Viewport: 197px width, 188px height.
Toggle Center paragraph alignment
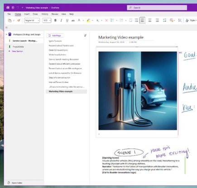pyautogui.click(x=150, y=20)
